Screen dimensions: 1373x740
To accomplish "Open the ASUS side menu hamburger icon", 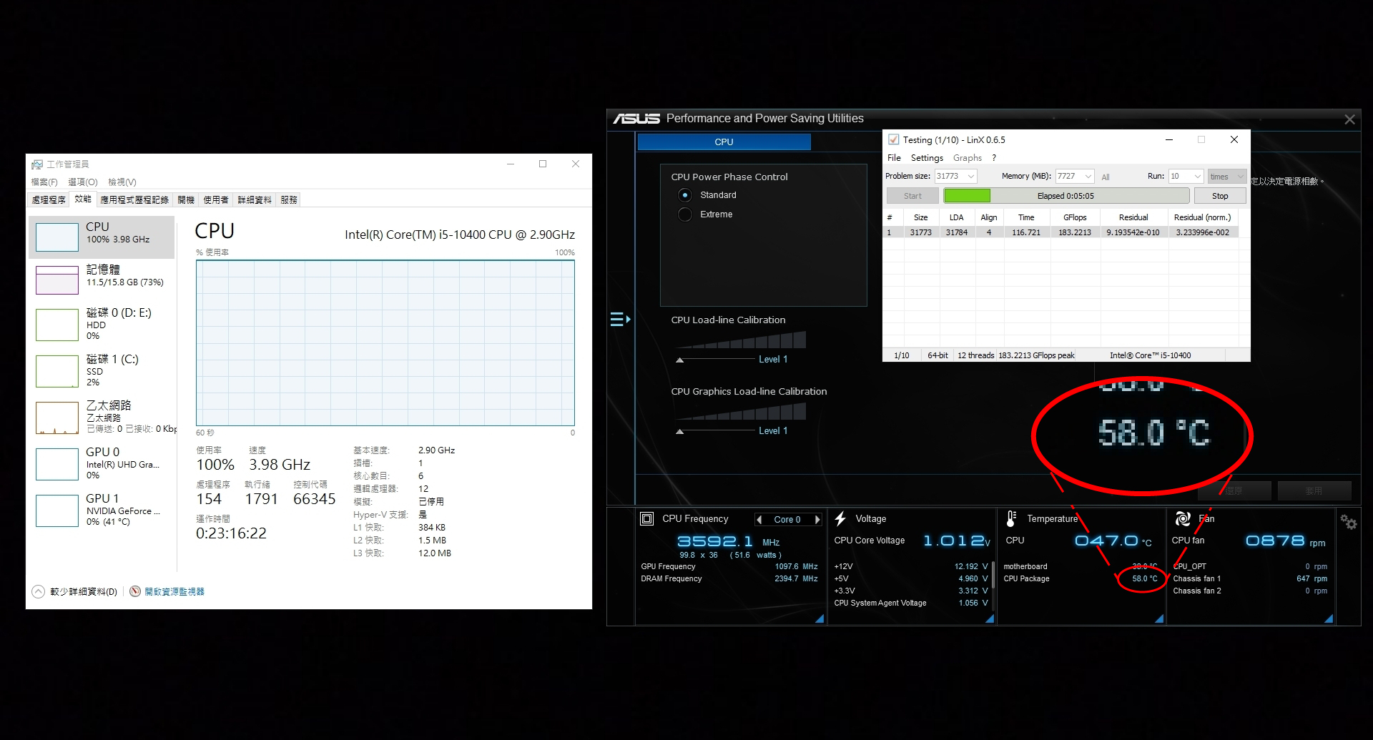I will [x=620, y=319].
